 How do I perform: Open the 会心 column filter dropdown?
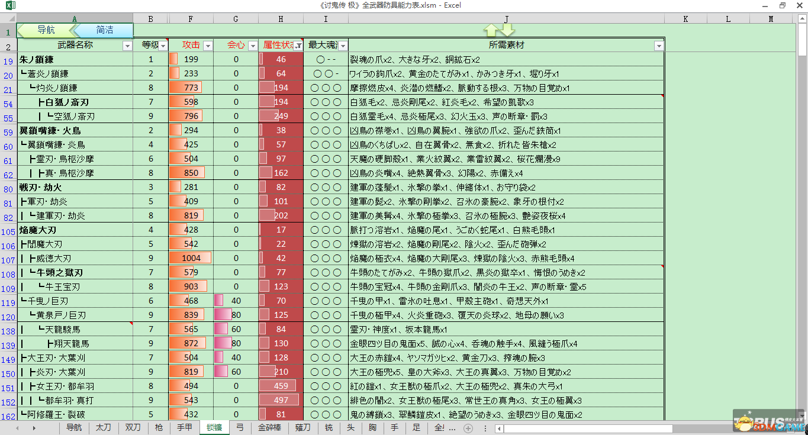tap(253, 46)
